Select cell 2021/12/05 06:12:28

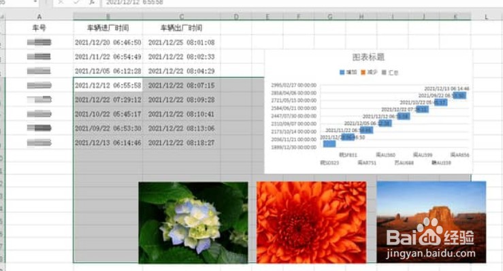coord(108,71)
